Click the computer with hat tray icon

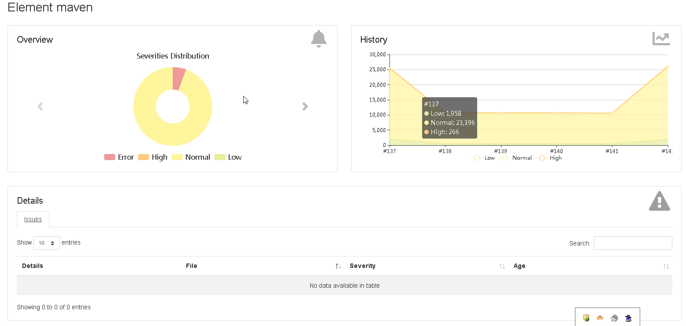pyautogui.click(x=628, y=318)
